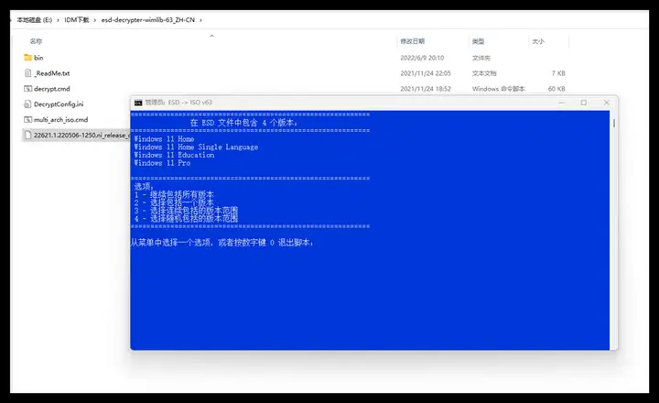
Task: Click the 7 KB size of _ReadMe.txt
Action: 558,73
